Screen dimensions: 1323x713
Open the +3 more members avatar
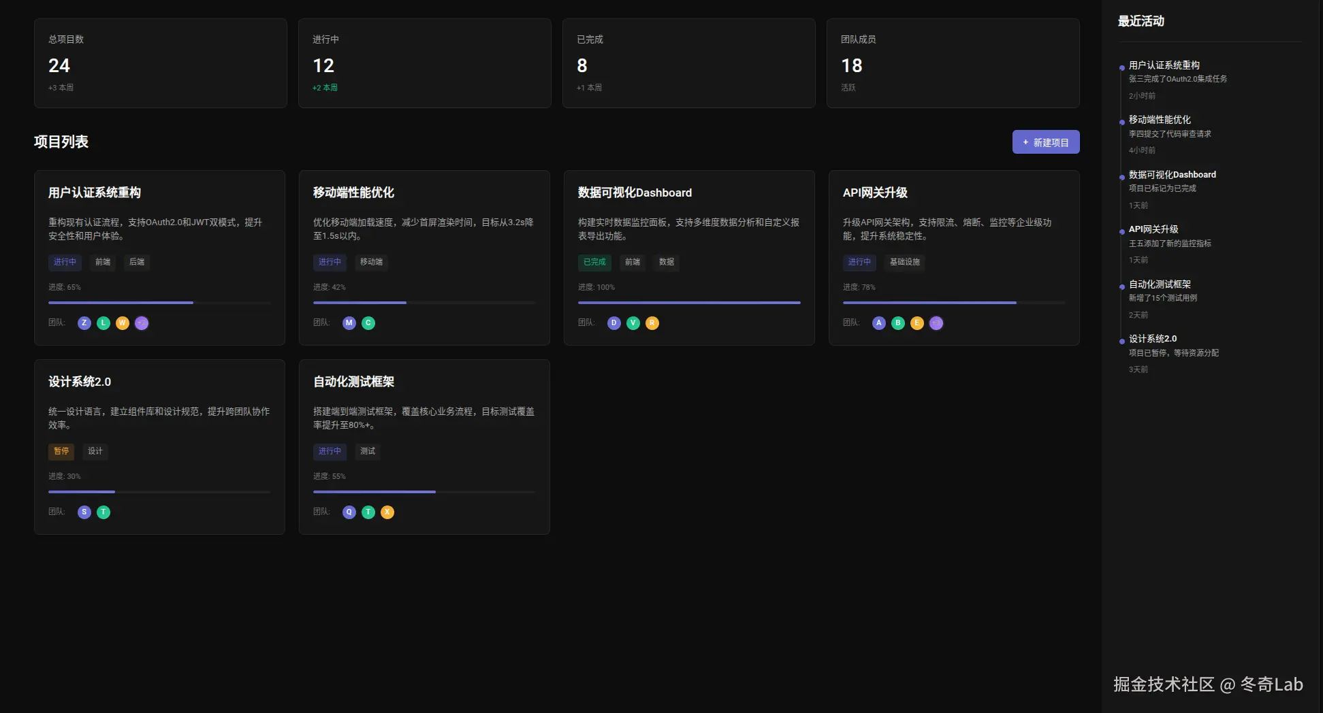click(x=936, y=323)
